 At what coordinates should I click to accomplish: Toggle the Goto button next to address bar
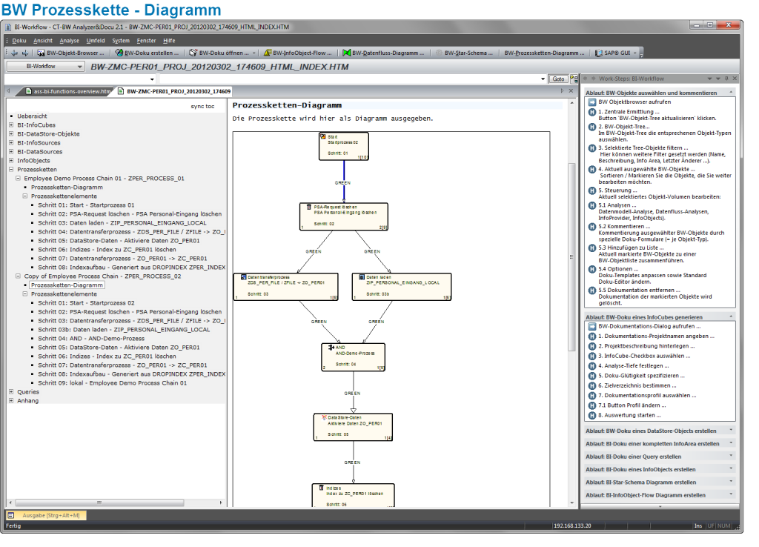pyautogui.click(x=560, y=78)
